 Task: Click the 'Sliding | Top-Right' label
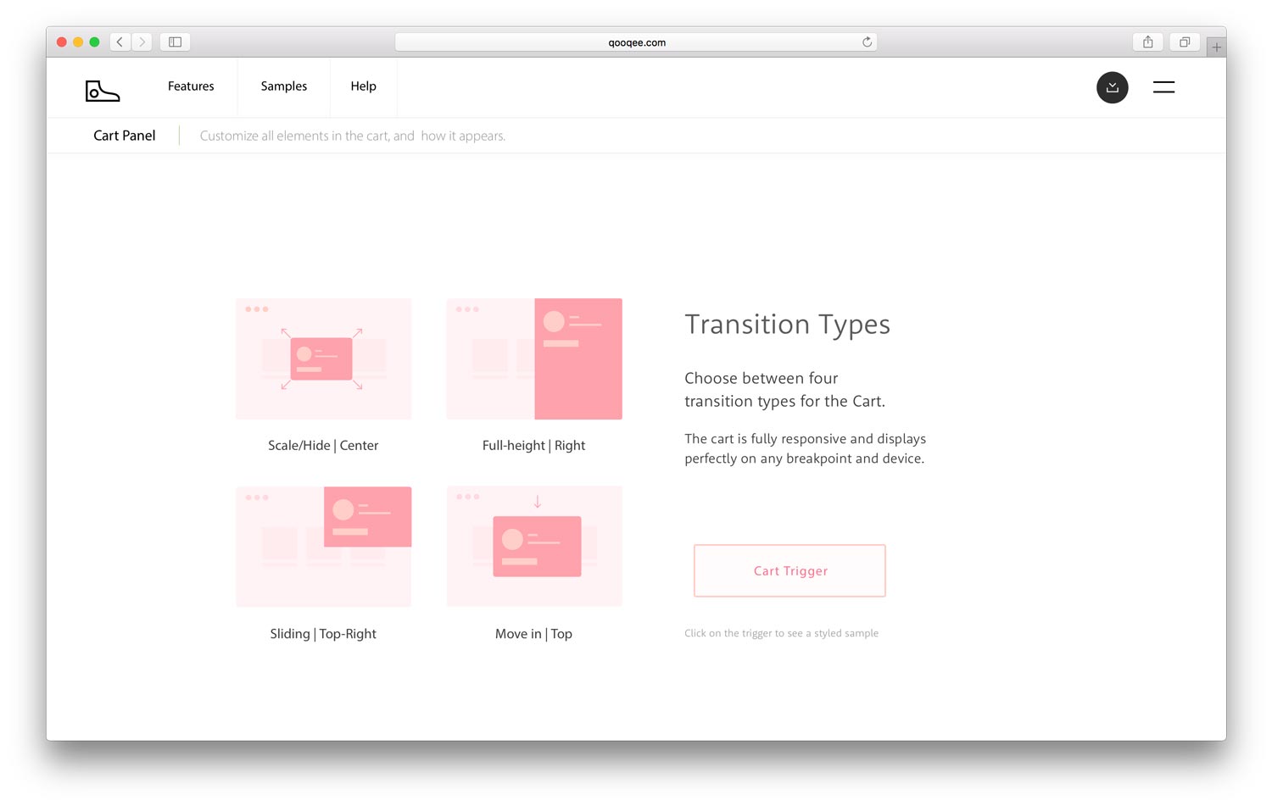(x=323, y=634)
